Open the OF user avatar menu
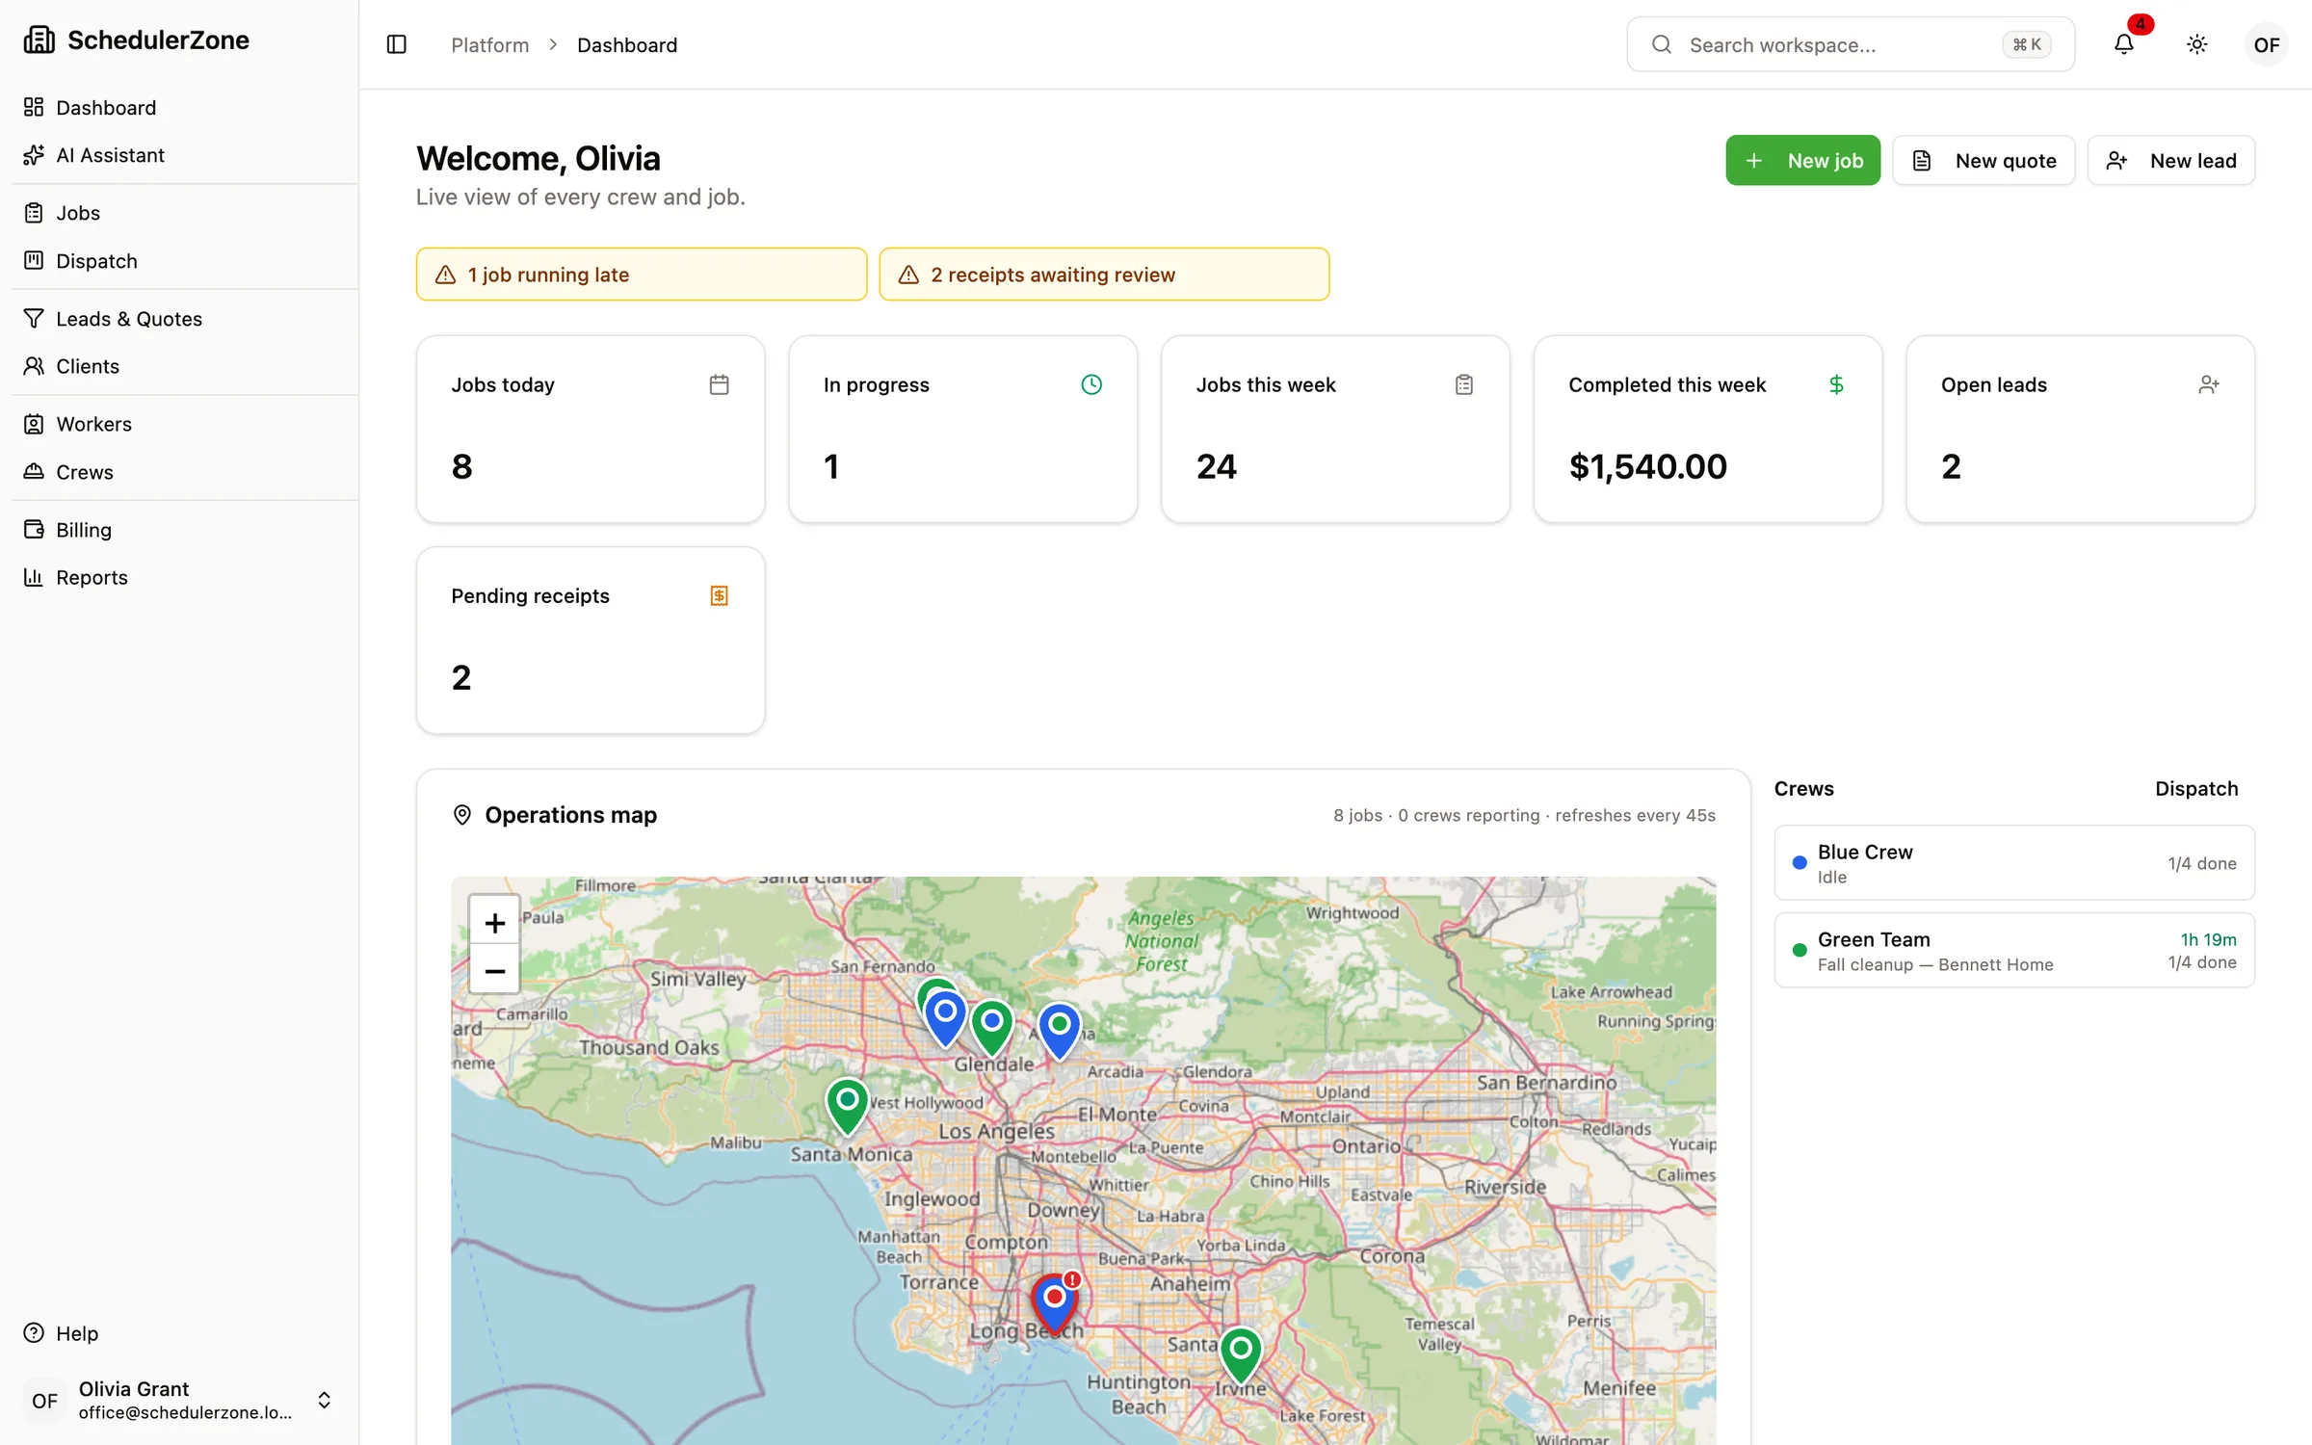The image size is (2312, 1445). pos(2266,44)
